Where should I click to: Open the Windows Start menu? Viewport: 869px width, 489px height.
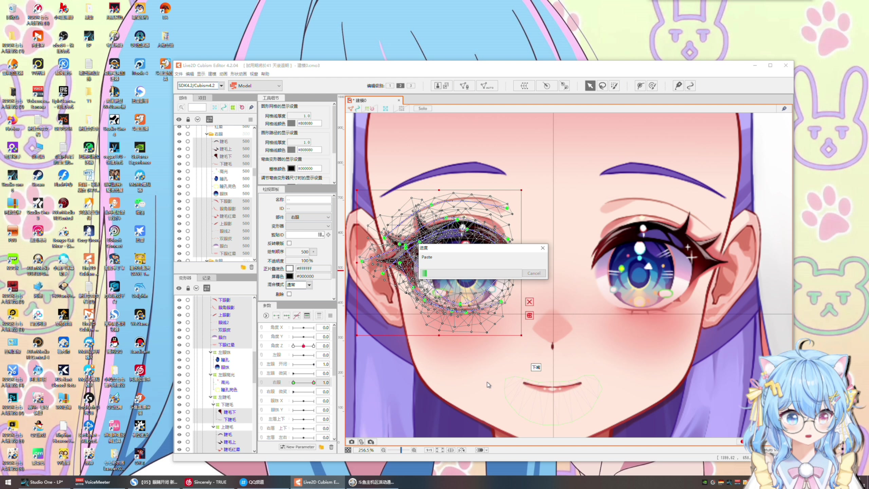(8, 482)
